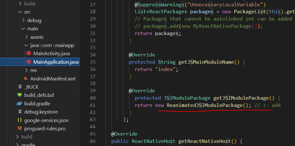Open MainActivity.java in the explorer
Screen dimensions: 295x146
[x=51, y=54]
